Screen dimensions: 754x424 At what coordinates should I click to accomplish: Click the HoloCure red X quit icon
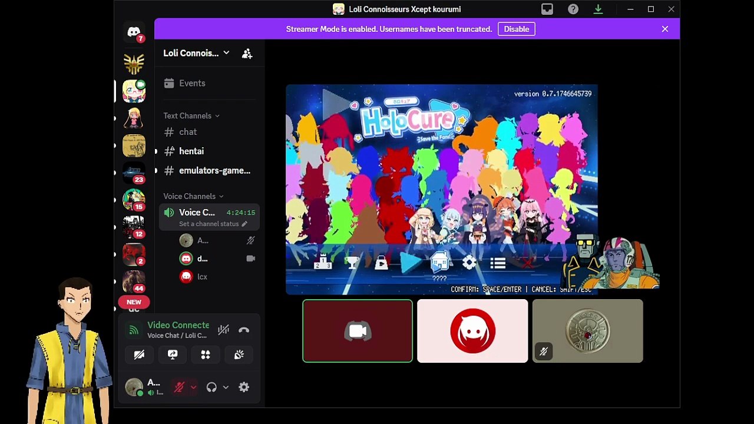[527, 263]
